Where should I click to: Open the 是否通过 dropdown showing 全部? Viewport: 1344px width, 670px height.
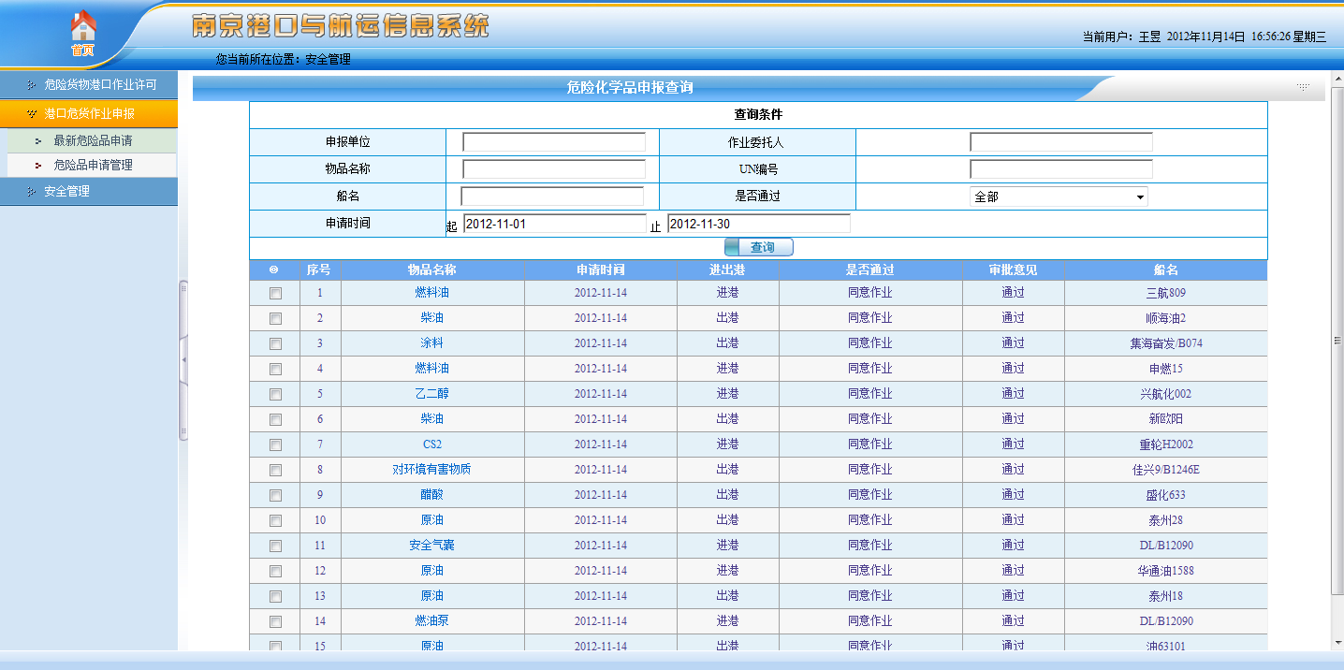point(1059,197)
